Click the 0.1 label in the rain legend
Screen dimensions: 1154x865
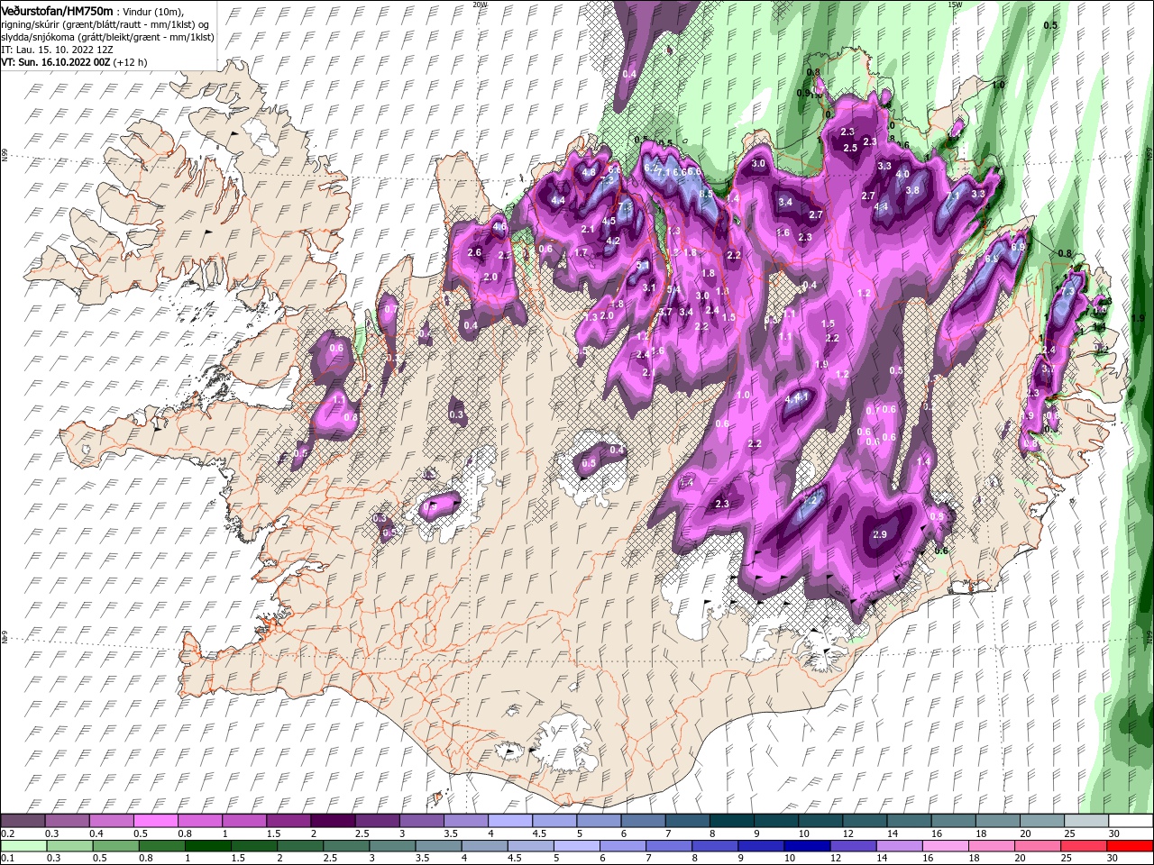7,858
